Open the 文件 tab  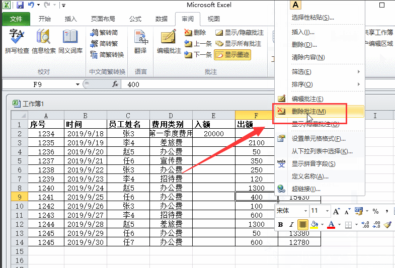point(16,19)
